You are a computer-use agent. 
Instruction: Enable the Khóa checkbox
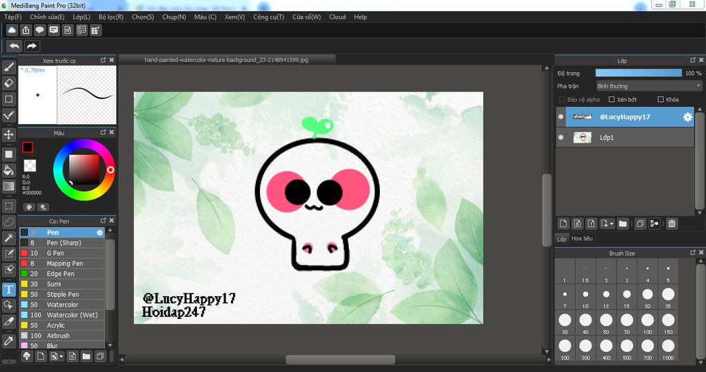[x=661, y=99]
